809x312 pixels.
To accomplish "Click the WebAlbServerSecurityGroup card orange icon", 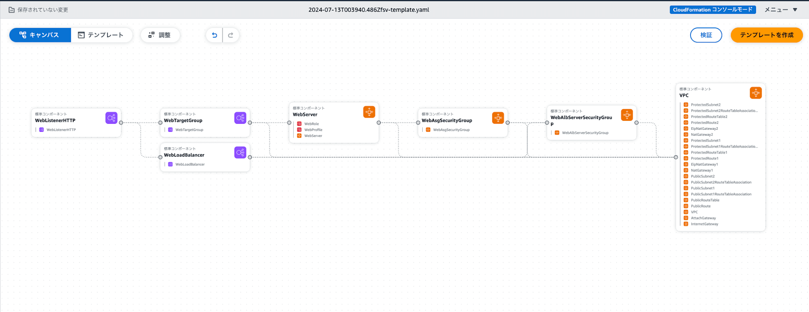I will coord(627,115).
